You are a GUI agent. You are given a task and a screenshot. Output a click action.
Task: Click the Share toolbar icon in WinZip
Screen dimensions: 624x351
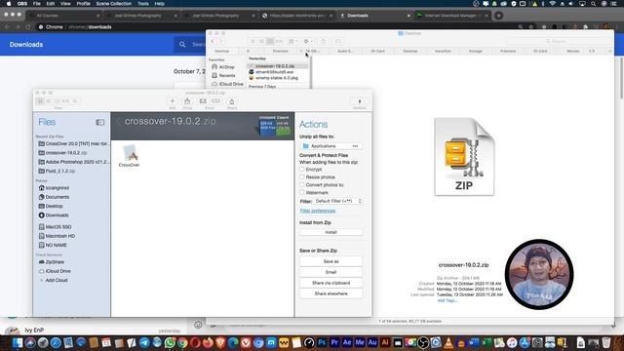(x=232, y=101)
